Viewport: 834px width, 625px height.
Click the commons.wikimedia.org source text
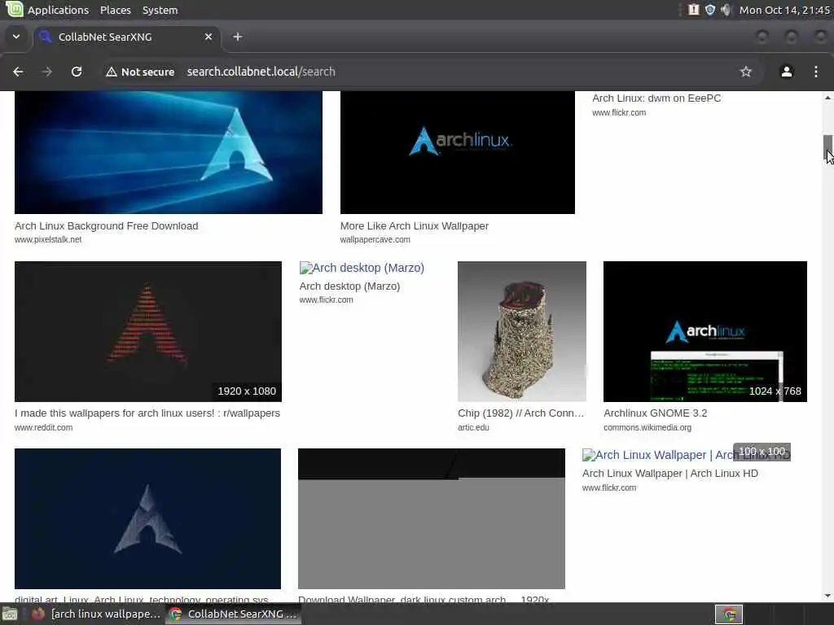pyautogui.click(x=647, y=427)
